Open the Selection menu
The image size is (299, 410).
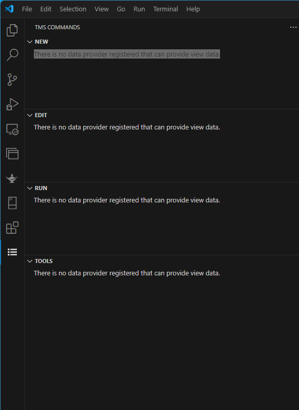pos(73,9)
